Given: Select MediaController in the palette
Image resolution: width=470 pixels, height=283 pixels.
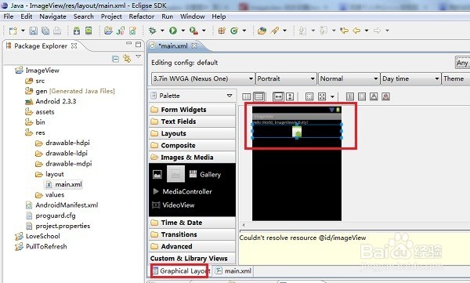Looking at the screenshot, I should click(183, 191).
